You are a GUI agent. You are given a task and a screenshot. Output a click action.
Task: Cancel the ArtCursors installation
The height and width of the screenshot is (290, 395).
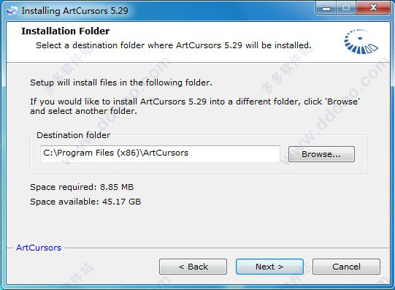tap(346, 267)
